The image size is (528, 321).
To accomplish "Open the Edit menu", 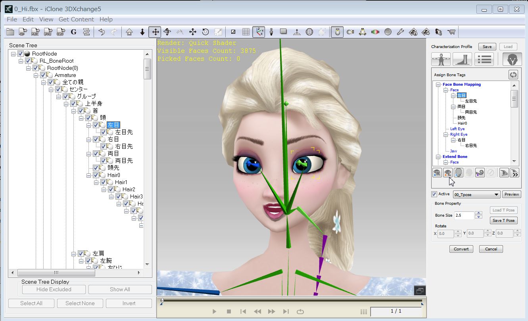I will coord(28,19).
